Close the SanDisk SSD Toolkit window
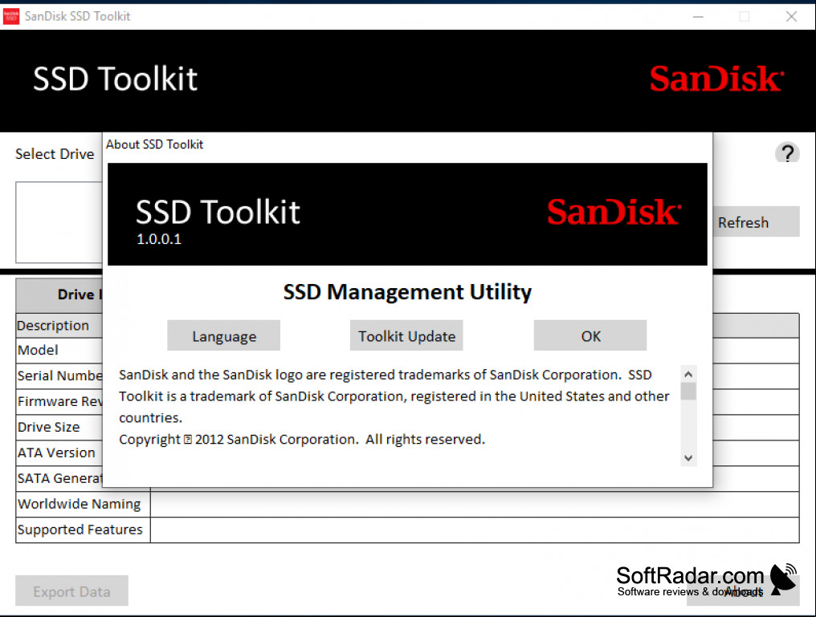The image size is (816, 617). point(792,17)
